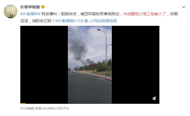The width and height of the screenshot is (190, 116).
Task: Click the highlighted text 华润置地公馆工地着火了
Action: point(145,14)
